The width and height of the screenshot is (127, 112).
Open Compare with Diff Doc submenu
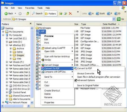point(57,72)
